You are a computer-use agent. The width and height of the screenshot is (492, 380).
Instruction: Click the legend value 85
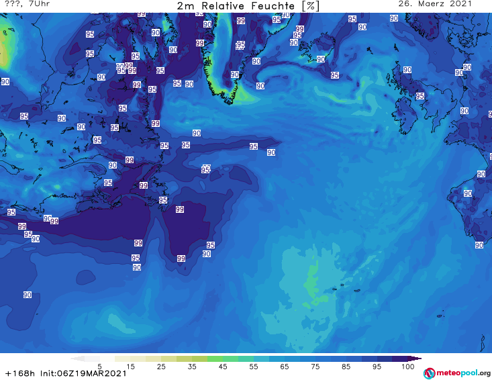346,367
